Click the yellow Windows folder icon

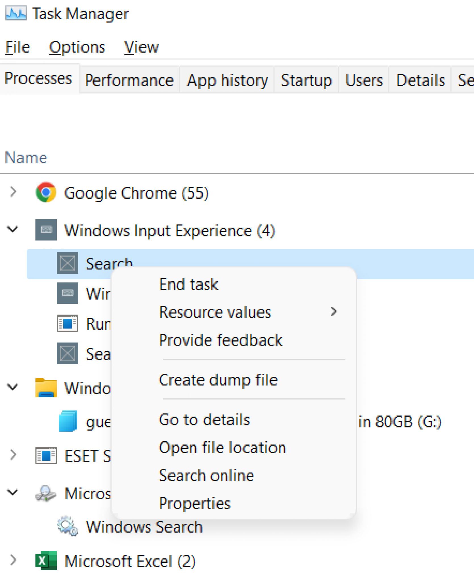pyautogui.click(x=46, y=388)
